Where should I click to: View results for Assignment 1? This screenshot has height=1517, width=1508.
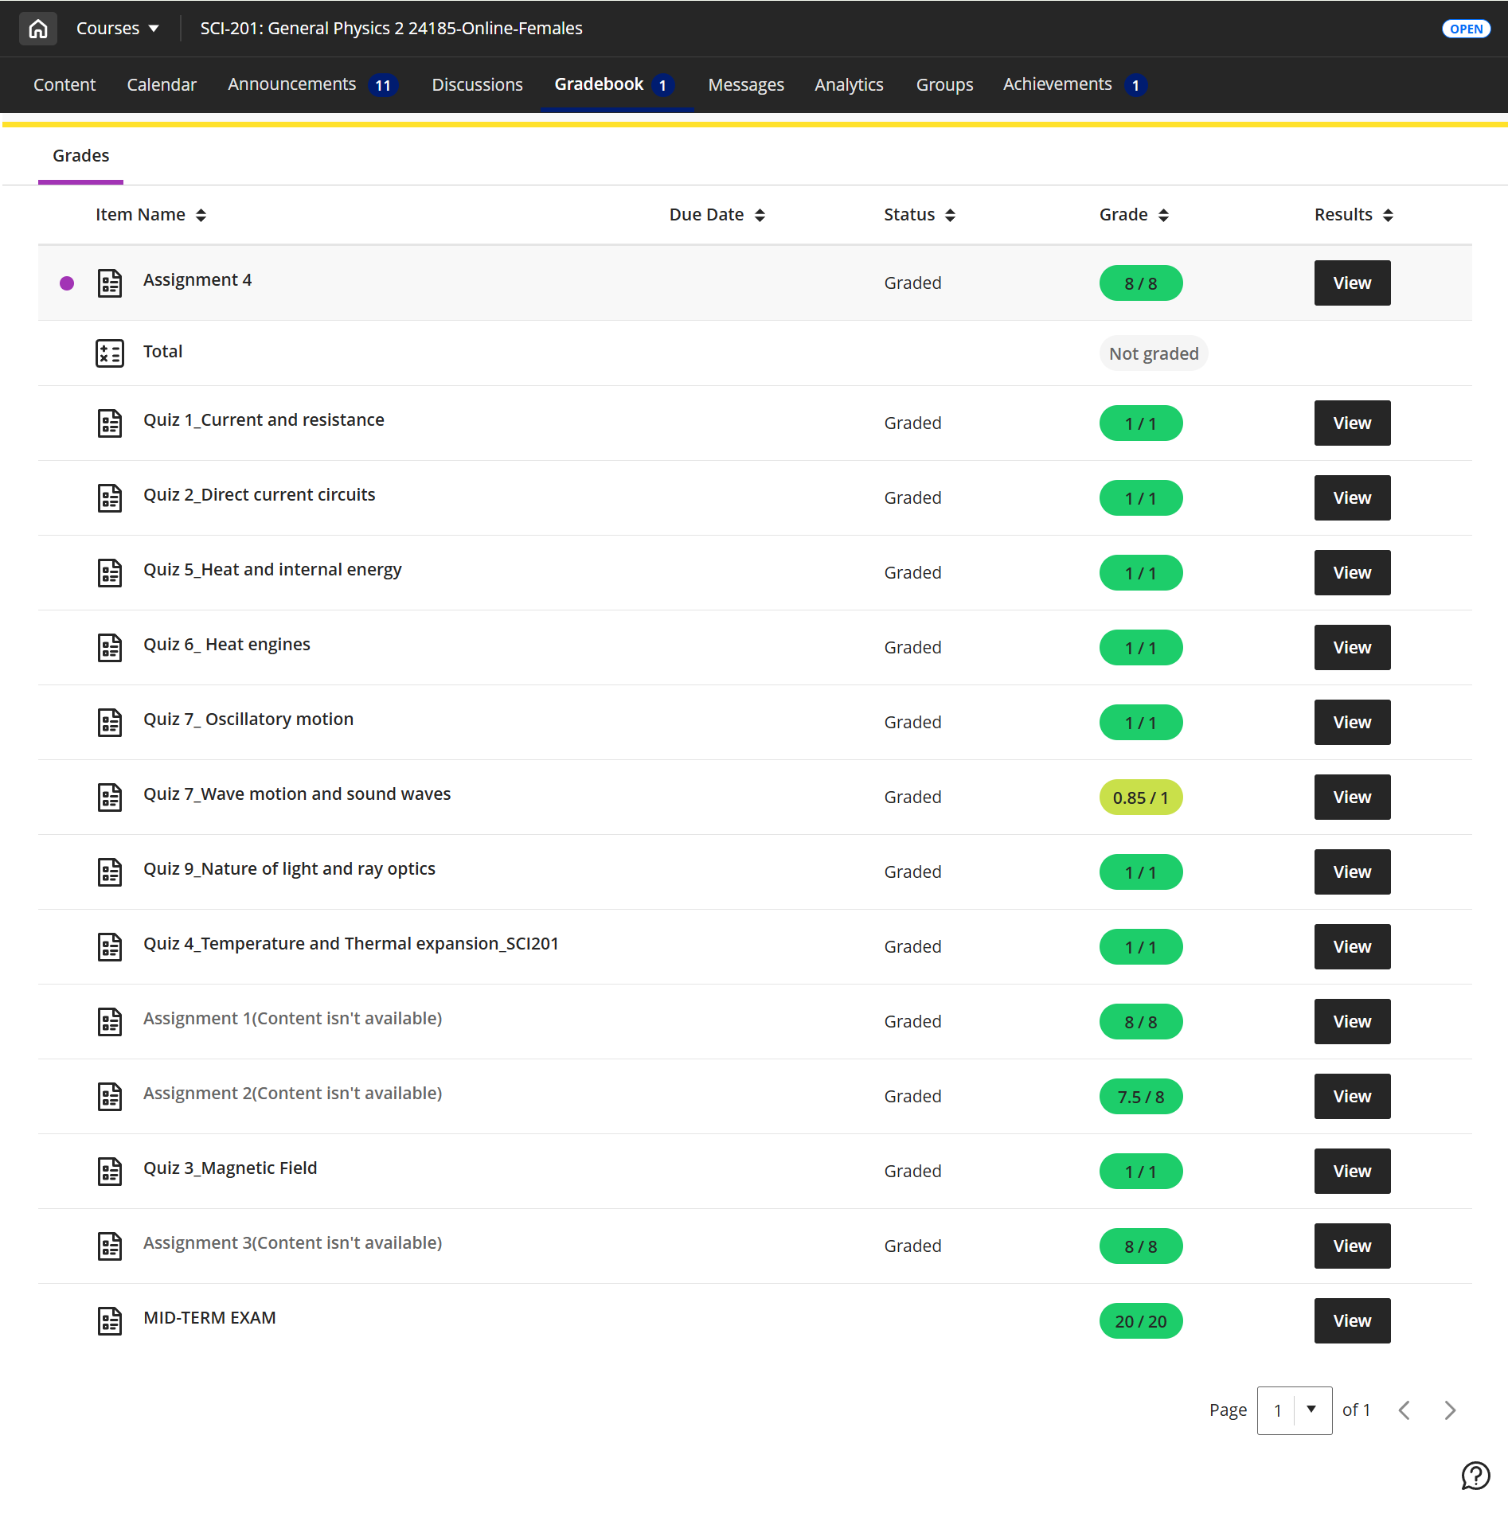[x=1352, y=1022]
